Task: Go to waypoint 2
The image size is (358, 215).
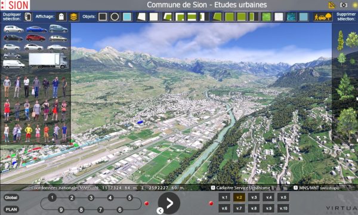Action: coord(72,198)
